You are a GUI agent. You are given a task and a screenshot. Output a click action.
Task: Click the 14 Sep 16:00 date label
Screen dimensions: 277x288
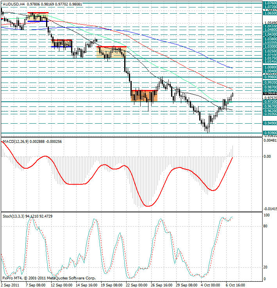[x=86, y=285]
